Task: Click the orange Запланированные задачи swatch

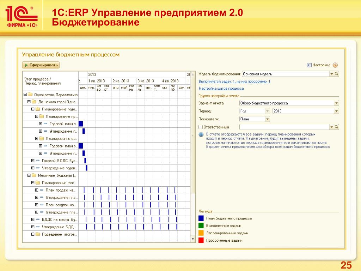Action: click(201, 233)
